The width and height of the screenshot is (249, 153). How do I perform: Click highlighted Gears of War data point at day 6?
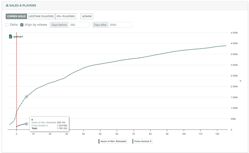(x=26, y=124)
